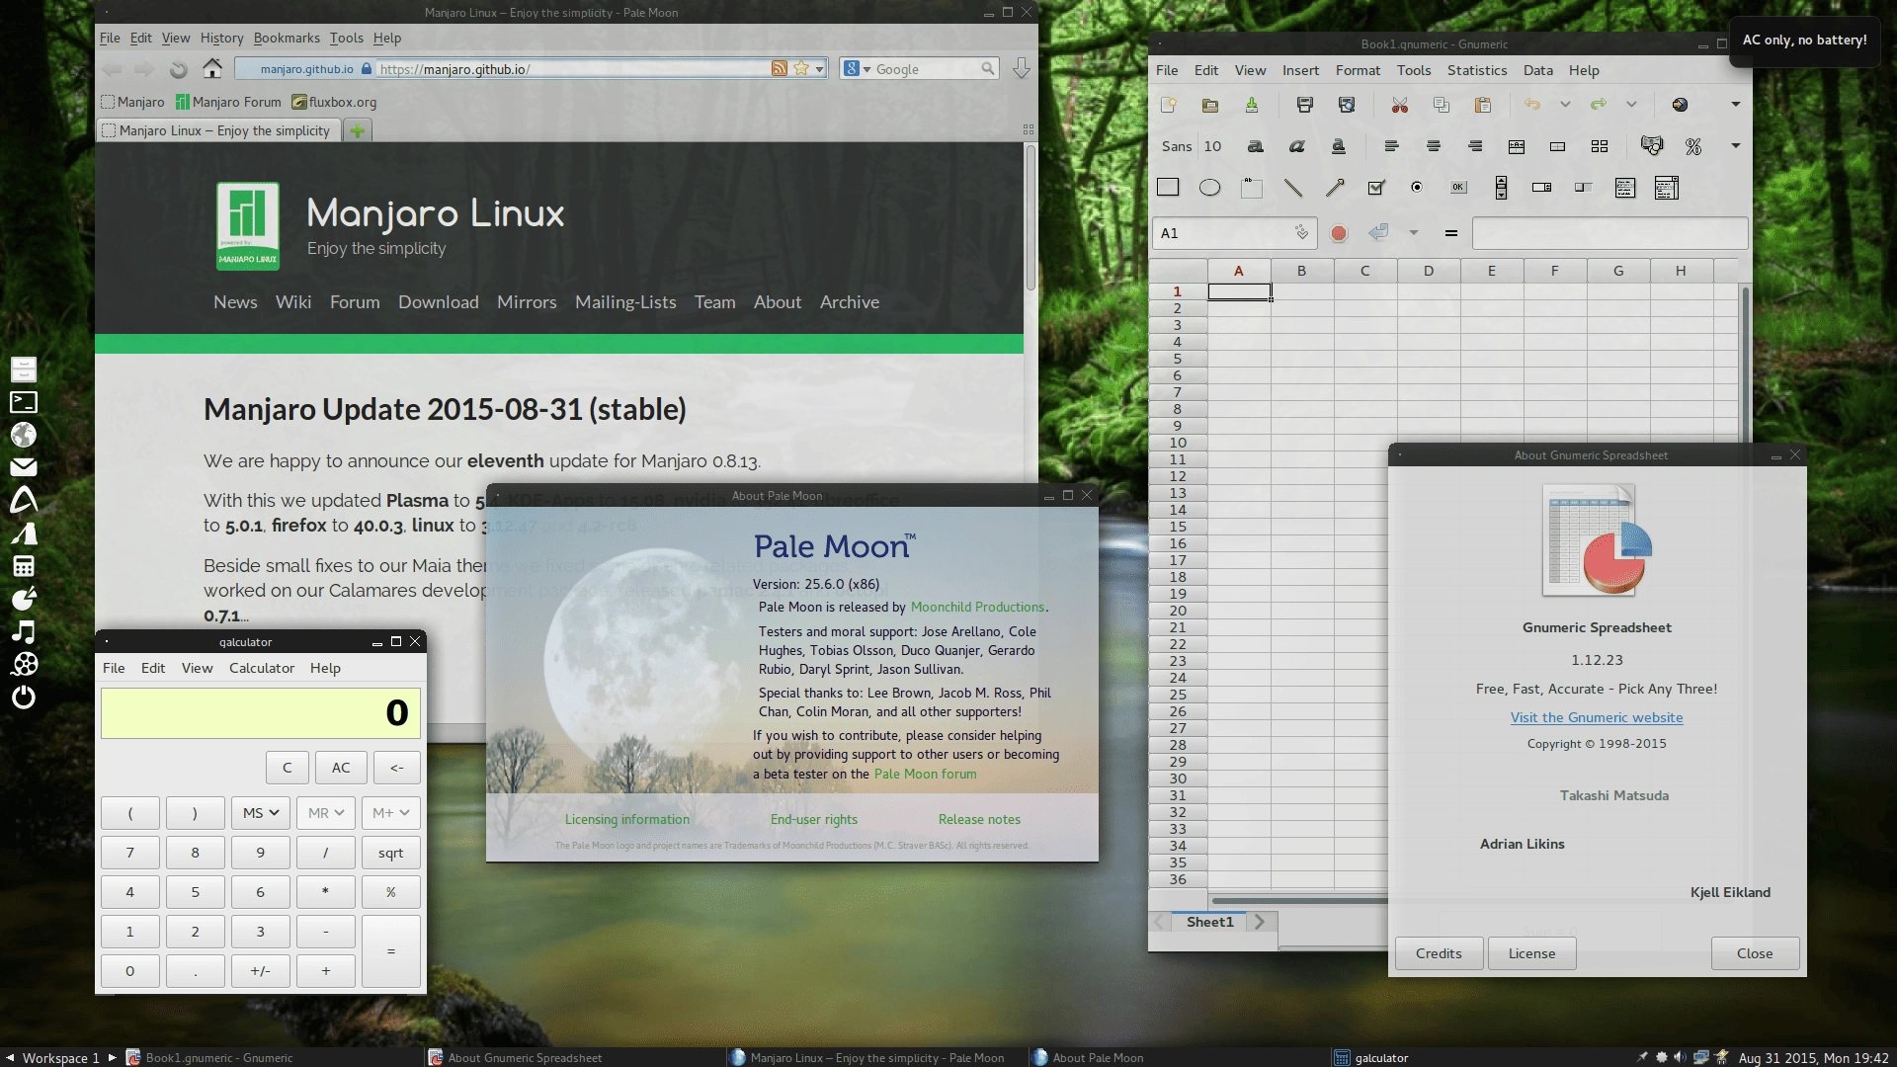
Task: Open a file using Gnumeric's folder icon
Action: 1210,105
